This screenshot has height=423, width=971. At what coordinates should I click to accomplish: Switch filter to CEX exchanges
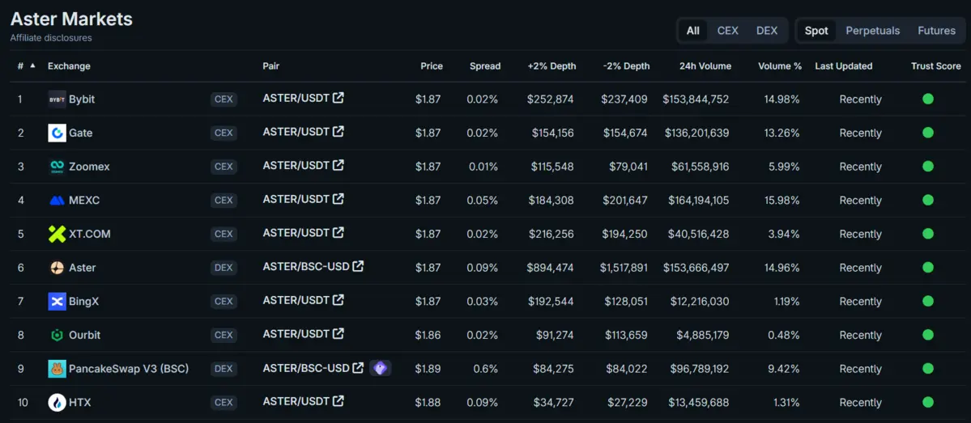(x=727, y=31)
